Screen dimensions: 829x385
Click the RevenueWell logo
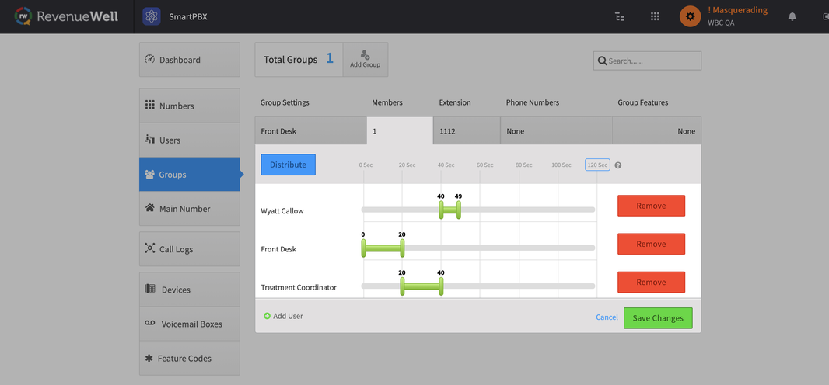66,16
